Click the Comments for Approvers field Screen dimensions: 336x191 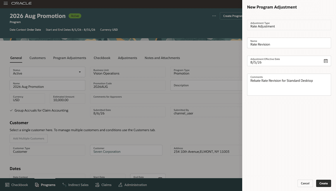pyautogui.click(x=166, y=98)
